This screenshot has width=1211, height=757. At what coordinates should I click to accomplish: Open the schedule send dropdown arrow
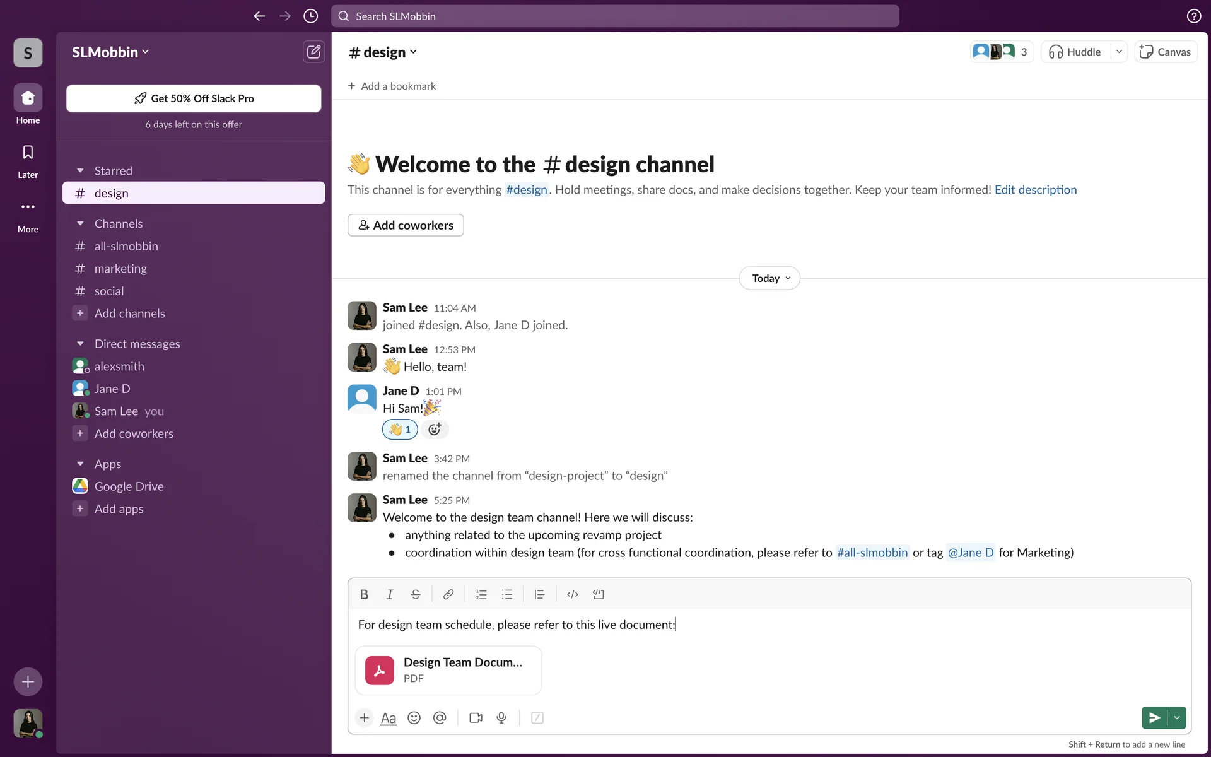[x=1177, y=718]
